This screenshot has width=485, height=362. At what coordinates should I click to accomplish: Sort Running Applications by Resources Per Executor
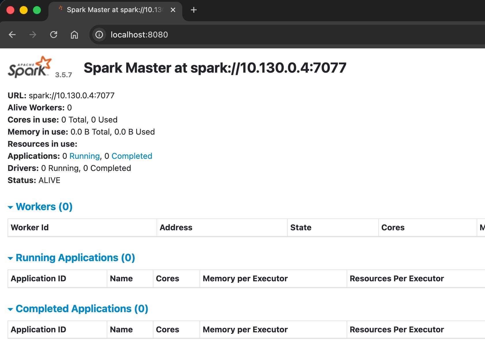point(416,279)
